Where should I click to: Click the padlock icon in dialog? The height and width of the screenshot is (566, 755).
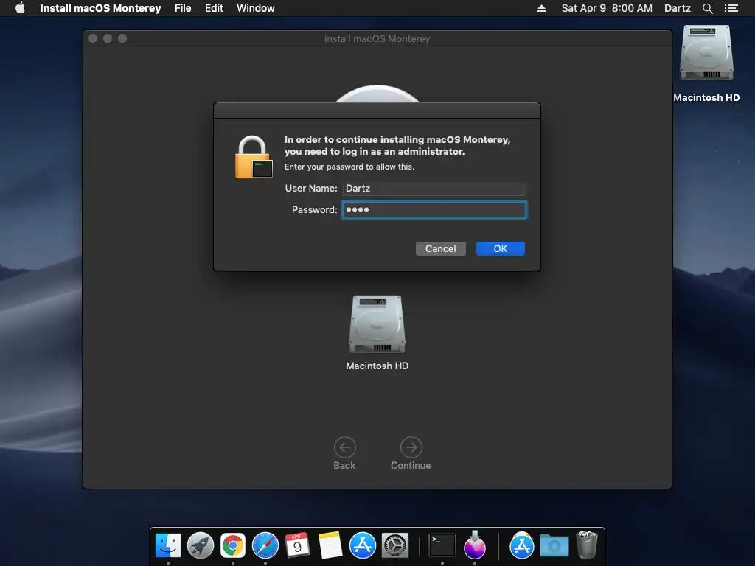pos(254,158)
